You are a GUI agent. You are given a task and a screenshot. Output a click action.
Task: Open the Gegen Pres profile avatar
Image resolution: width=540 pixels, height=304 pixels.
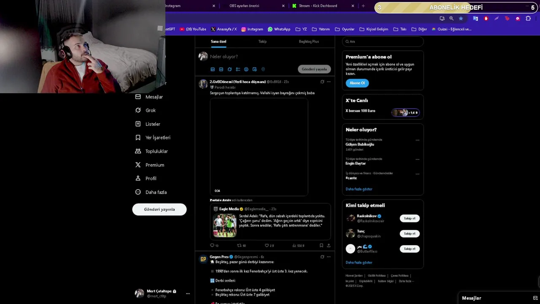click(203, 259)
